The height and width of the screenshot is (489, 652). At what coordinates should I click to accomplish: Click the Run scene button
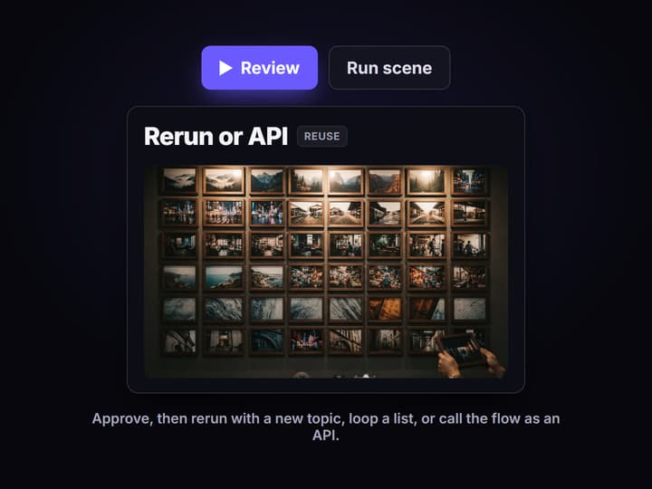coord(389,68)
